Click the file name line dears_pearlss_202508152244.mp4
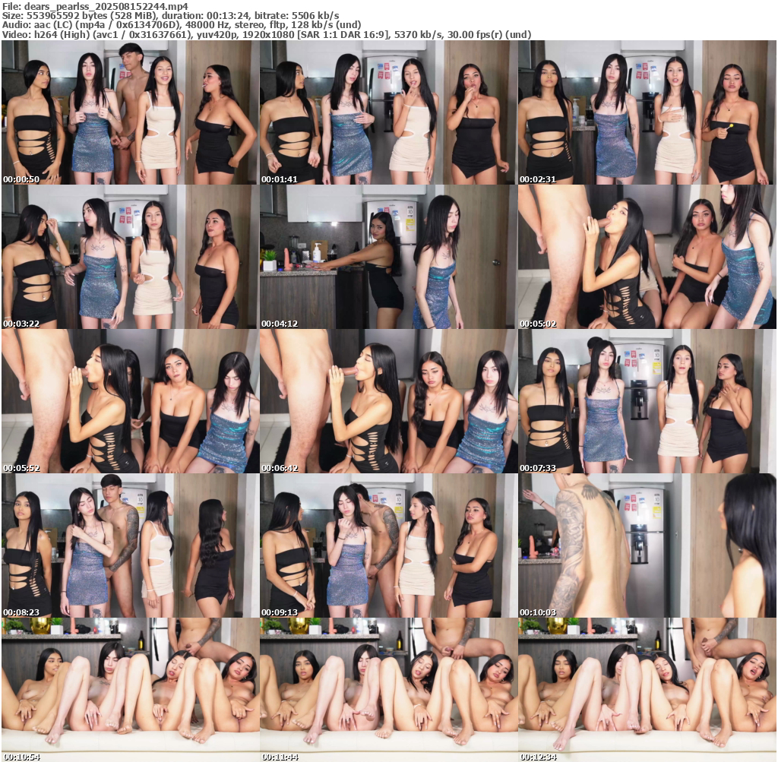Screen dimensions: 778x762 [95, 6]
